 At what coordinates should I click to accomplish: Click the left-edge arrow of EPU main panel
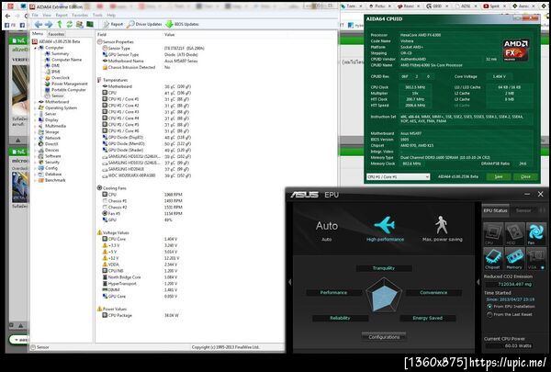290,282
